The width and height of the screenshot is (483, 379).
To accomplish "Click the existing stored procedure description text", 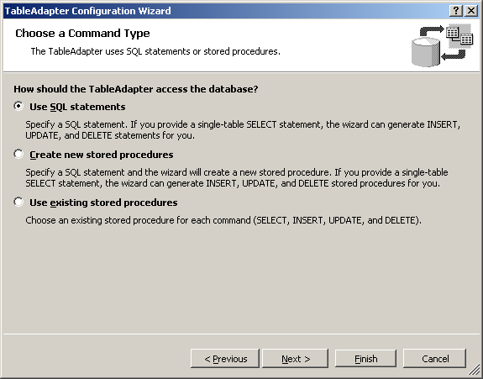I will coord(223,220).
